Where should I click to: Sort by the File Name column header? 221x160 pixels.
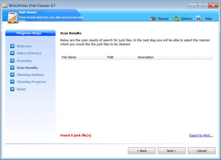[x=83, y=57]
